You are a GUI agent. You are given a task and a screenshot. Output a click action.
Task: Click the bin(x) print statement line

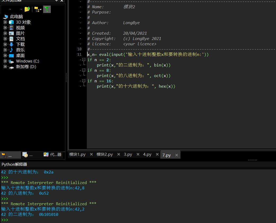tap(134, 65)
